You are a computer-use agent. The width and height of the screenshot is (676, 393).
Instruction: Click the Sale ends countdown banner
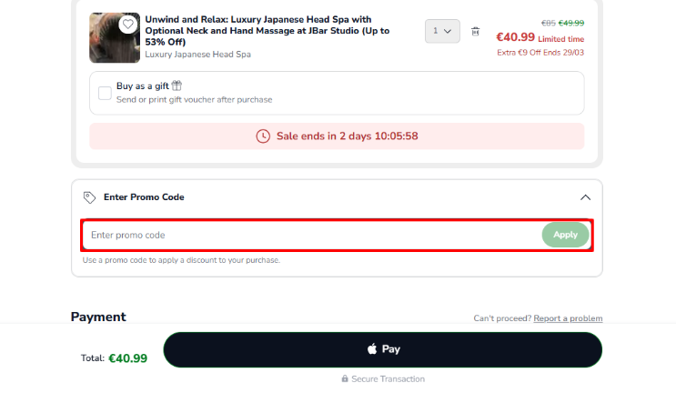[337, 136]
